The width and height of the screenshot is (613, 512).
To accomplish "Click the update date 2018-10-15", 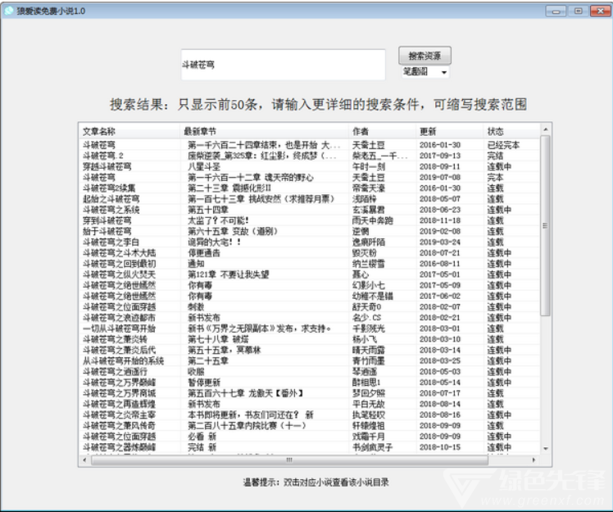I will coord(440,447).
